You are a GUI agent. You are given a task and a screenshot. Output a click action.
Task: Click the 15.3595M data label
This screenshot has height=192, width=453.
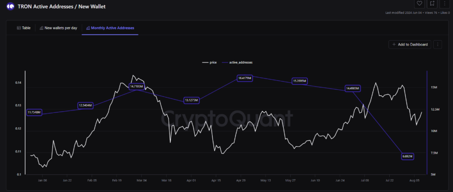(x=299, y=81)
